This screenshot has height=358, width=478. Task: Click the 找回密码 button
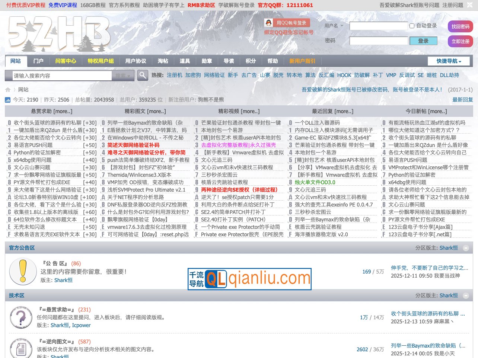tap(460, 26)
